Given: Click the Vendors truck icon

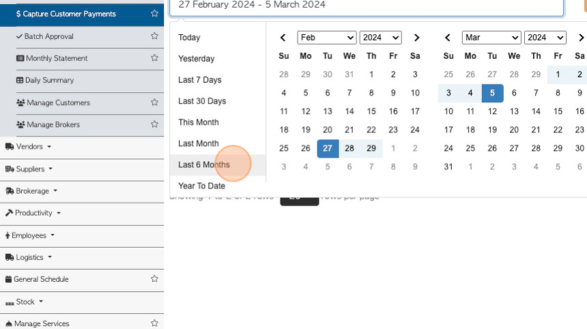Looking at the screenshot, I should (x=10, y=146).
